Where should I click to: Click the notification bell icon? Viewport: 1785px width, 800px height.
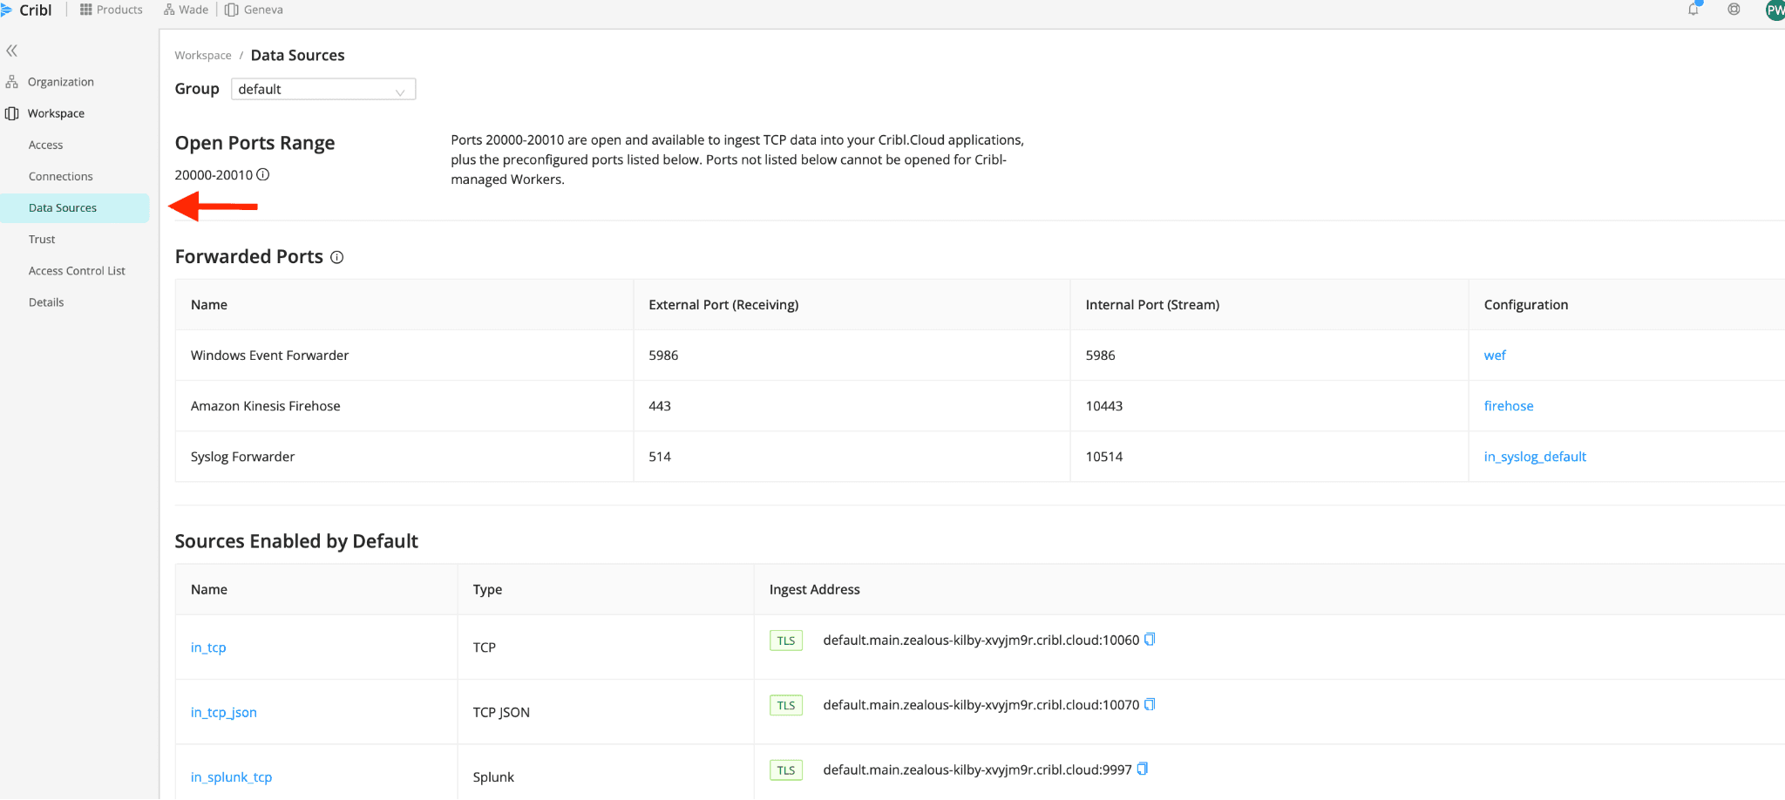click(x=1693, y=10)
